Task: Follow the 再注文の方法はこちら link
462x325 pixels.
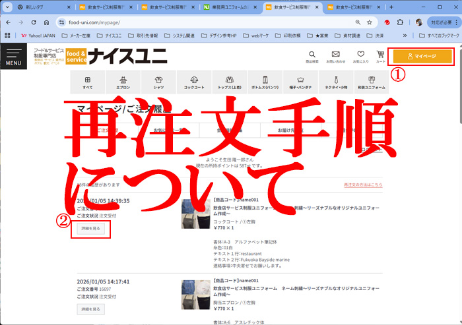Action: click(363, 185)
